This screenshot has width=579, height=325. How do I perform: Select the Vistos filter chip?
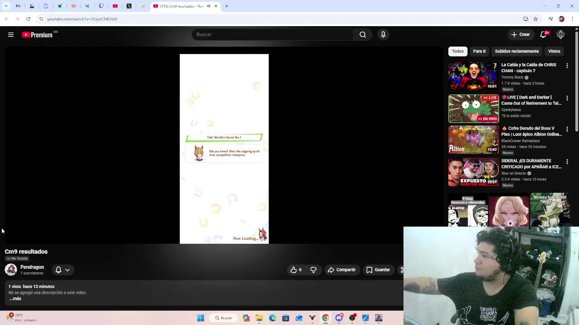pyautogui.click(x=554, y=51)
